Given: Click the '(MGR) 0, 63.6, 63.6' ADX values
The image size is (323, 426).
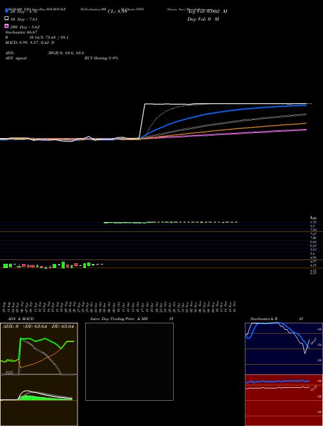Looking at the screenshot, I should coord(66,53).
